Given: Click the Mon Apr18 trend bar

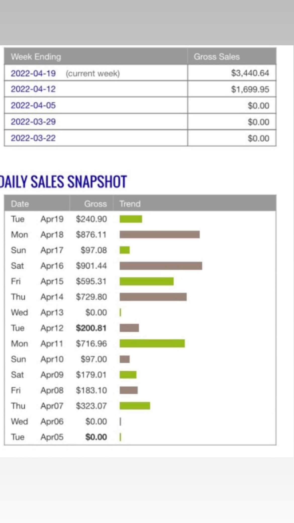Looking at the screenshot, I should 160,235.
